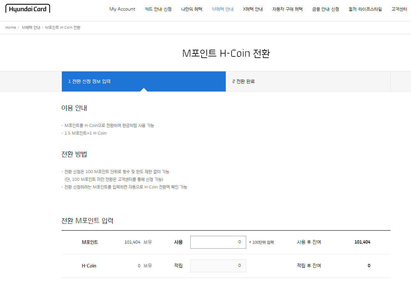411x284 pixels.
Task: Select step 1 전환 신청 정보 입력 tab
Action: (x=144, y=81)
